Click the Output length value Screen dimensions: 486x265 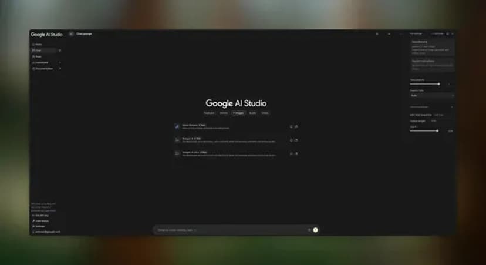click(434, 121)
